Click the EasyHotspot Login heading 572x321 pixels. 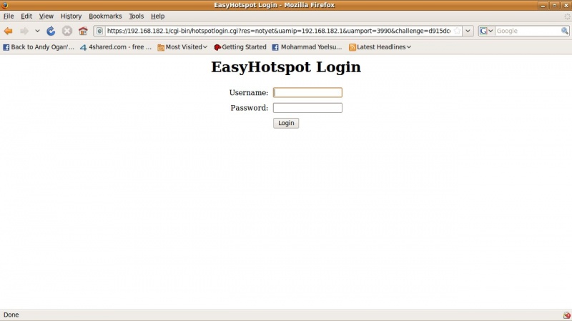pos(286,67)
